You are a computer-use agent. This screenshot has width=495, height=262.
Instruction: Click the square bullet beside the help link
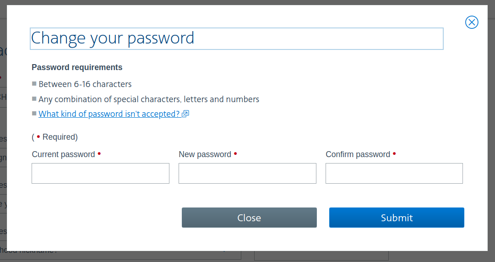(34, 114)
